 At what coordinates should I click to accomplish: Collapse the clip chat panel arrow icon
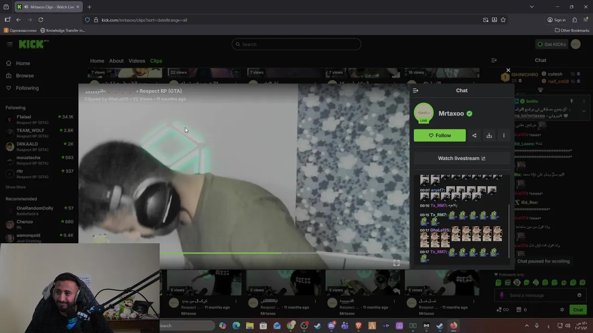tap(416, 91)
